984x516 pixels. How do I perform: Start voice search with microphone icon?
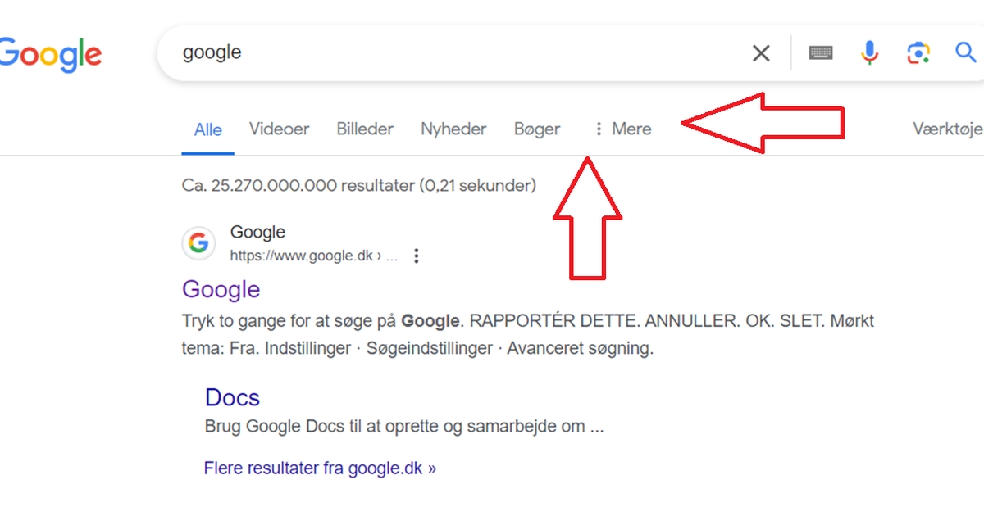[869, 53]
